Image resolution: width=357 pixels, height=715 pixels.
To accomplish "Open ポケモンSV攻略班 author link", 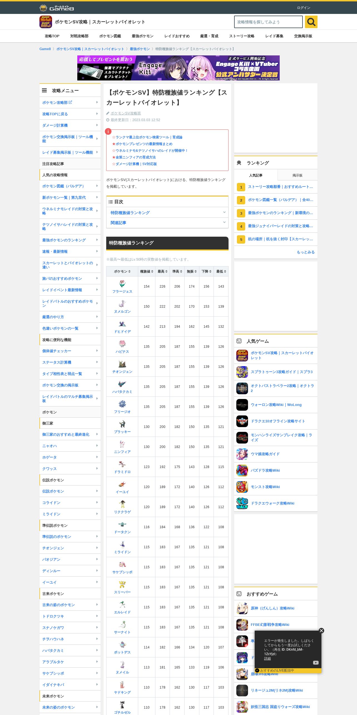I will click(x=126, y=113).
